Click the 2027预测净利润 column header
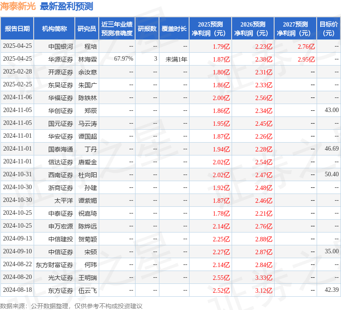 click(x=295, y=28)
